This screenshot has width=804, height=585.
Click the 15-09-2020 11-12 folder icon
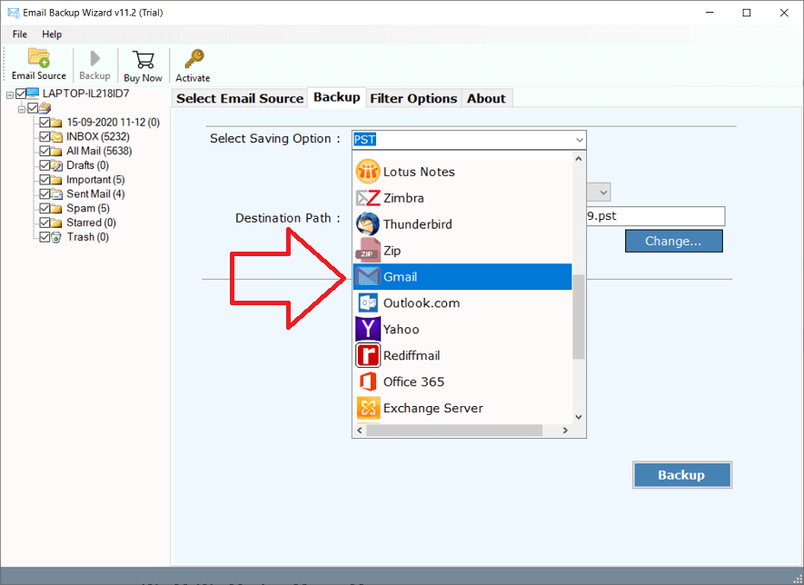point(56,123)
